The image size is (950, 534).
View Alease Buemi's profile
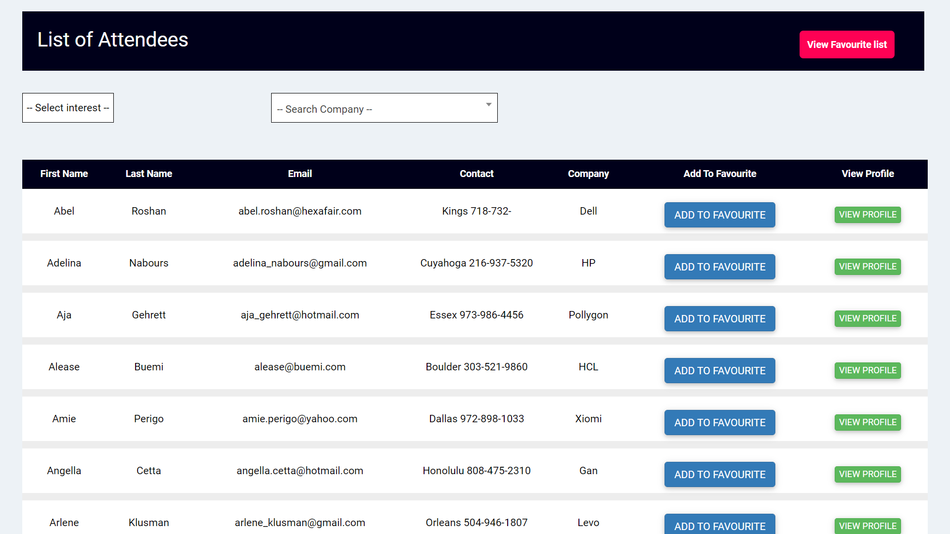coord(867,370)
